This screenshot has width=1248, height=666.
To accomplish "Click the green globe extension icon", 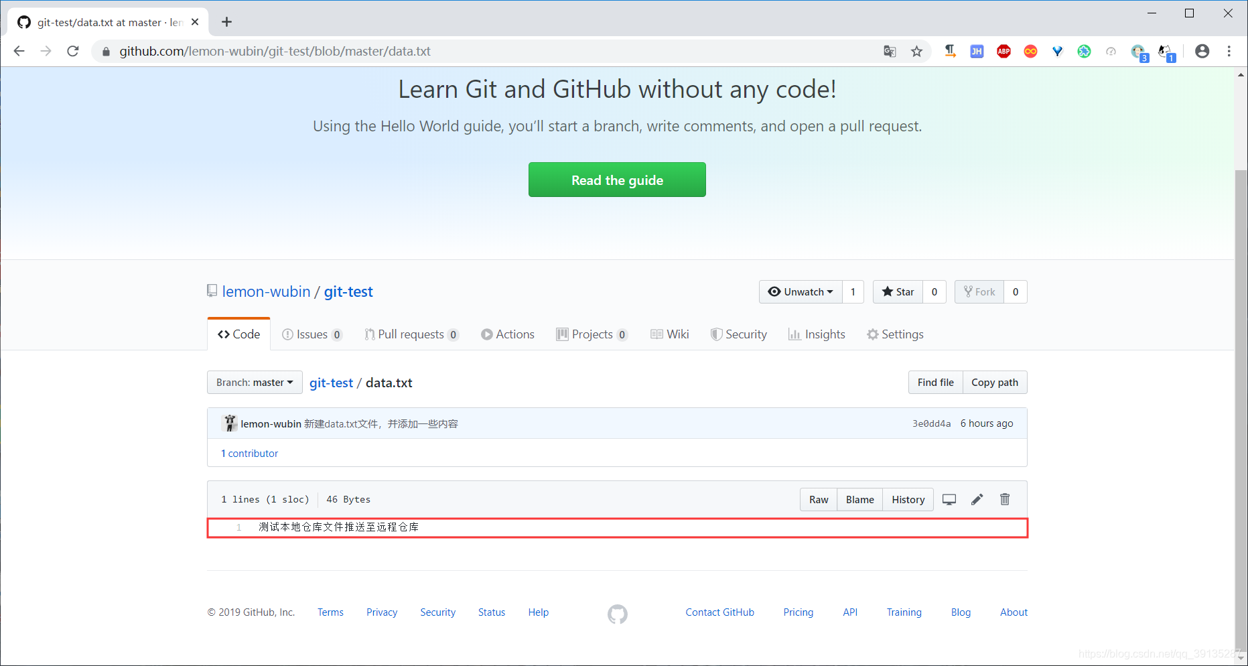I will click(x=1084, y=51).
